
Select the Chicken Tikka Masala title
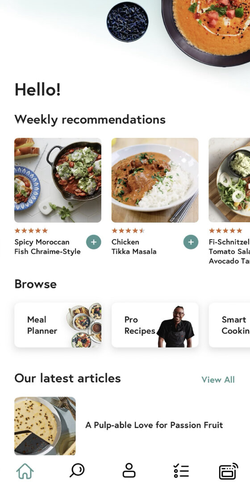[x=134, y=247]
